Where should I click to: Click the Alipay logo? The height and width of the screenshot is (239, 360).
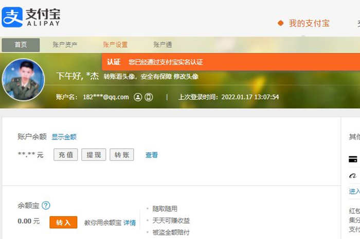[31, 17]
